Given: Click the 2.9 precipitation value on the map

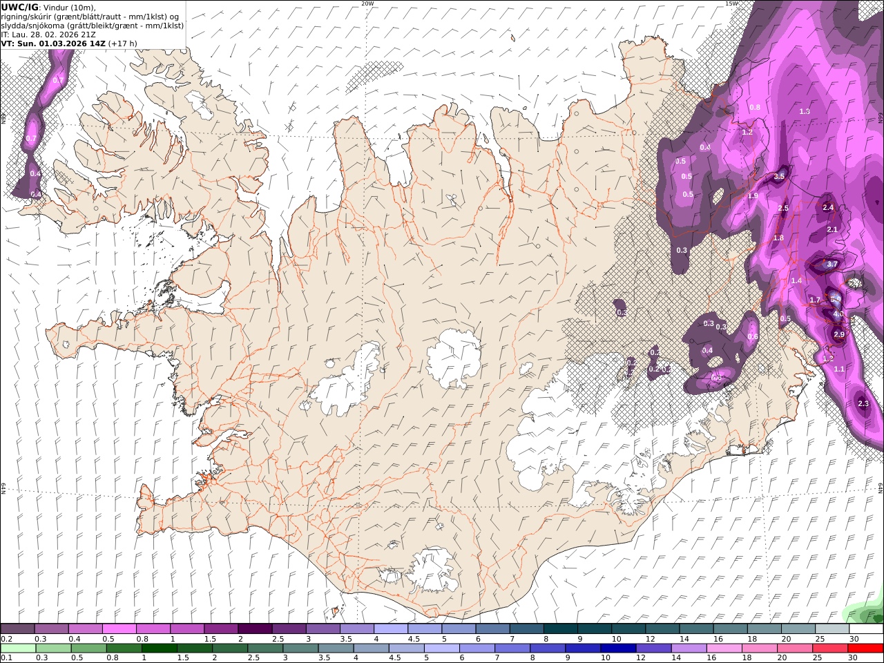Looking at the screenshot, I should pyautogui.click(x=839, y=334).
